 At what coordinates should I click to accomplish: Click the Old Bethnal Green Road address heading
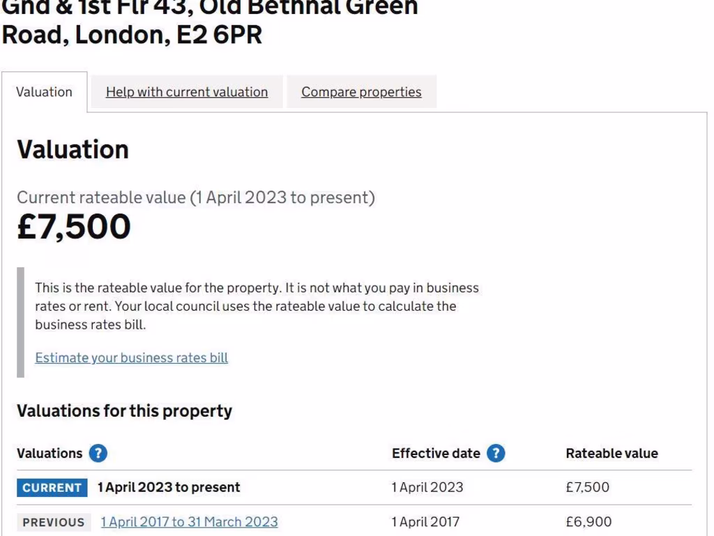click(209, 21)
